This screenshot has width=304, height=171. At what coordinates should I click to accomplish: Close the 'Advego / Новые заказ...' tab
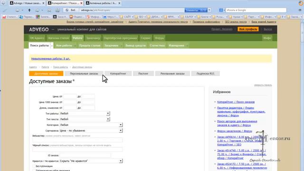43,3
